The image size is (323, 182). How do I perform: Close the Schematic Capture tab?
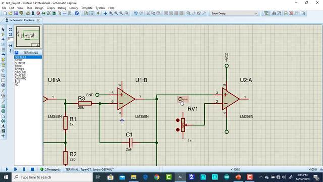click(38, 20)
